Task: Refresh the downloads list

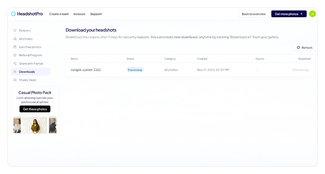Action: pyautogui.click(x=304, y=47)
